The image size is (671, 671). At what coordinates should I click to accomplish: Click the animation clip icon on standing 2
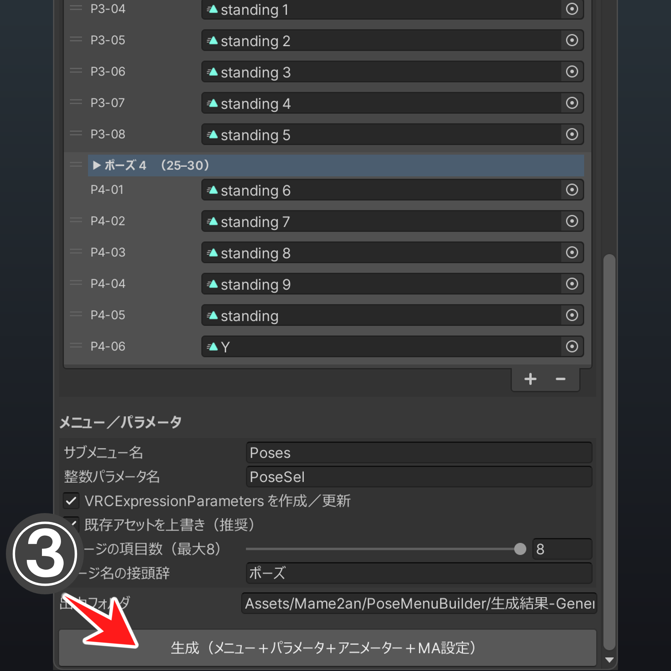point(212,41)
